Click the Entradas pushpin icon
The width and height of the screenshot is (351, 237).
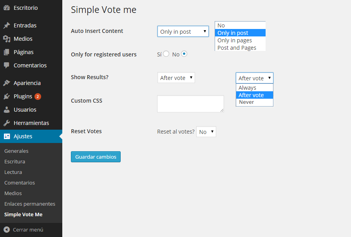(7, 25)
